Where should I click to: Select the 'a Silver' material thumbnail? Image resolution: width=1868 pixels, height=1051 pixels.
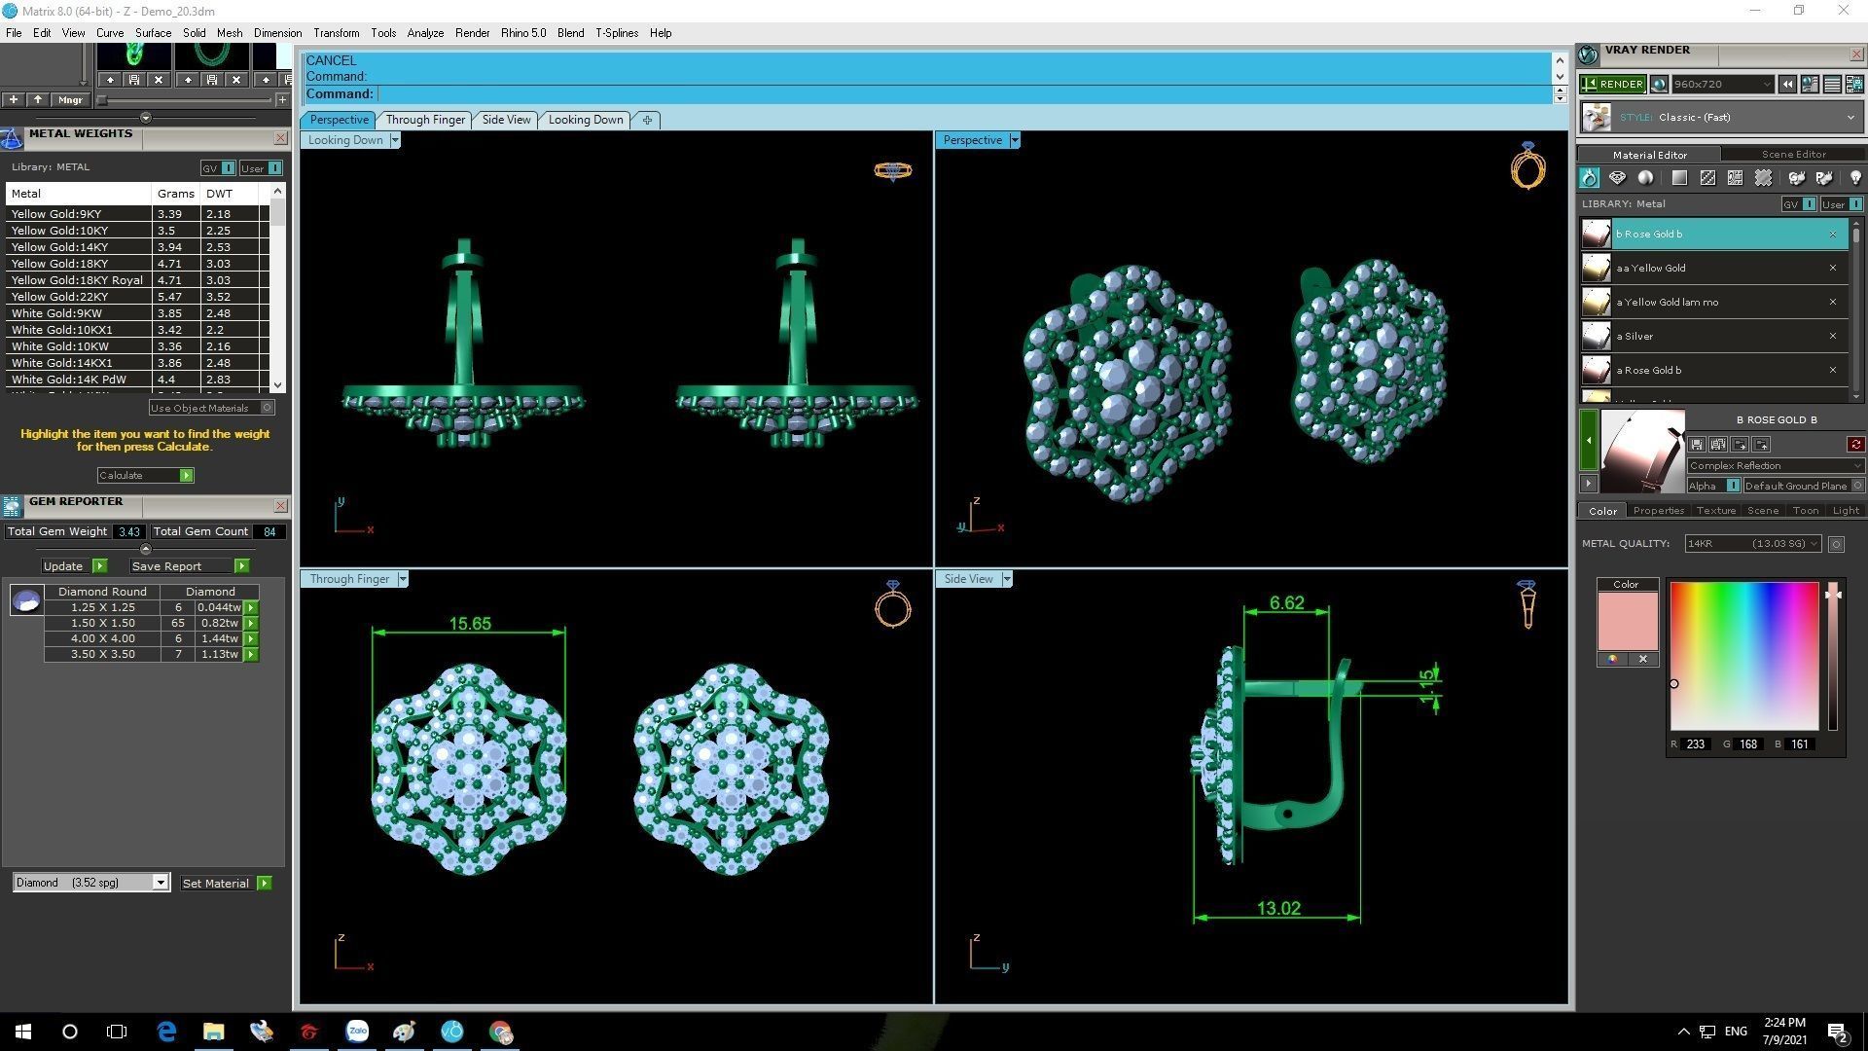(1596, 336)
